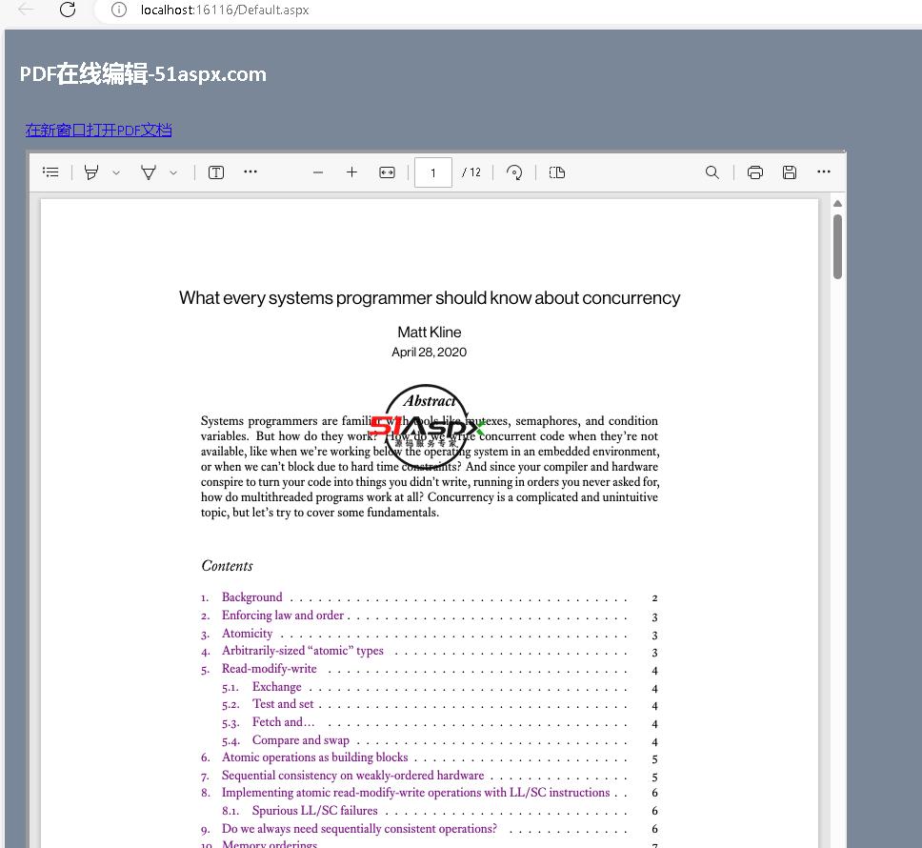Screen dimensions: 922x848
Task: Open 'Do we always need sequentially consistent operations?'
Action: click(359, 829)
